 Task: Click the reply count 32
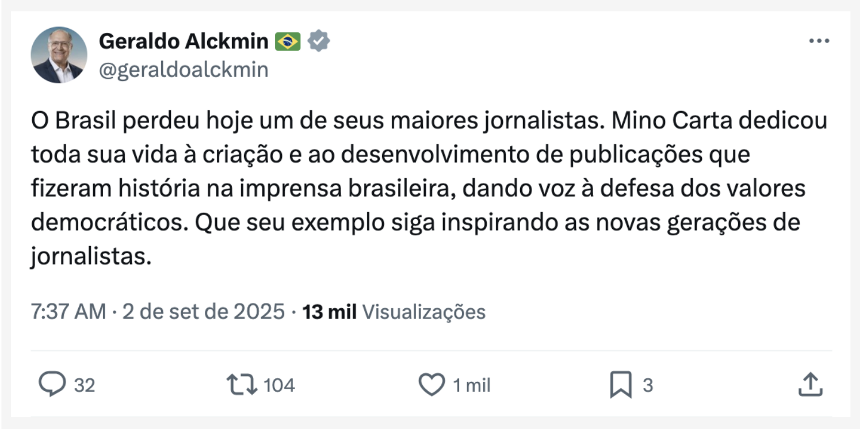pos(85,385)
